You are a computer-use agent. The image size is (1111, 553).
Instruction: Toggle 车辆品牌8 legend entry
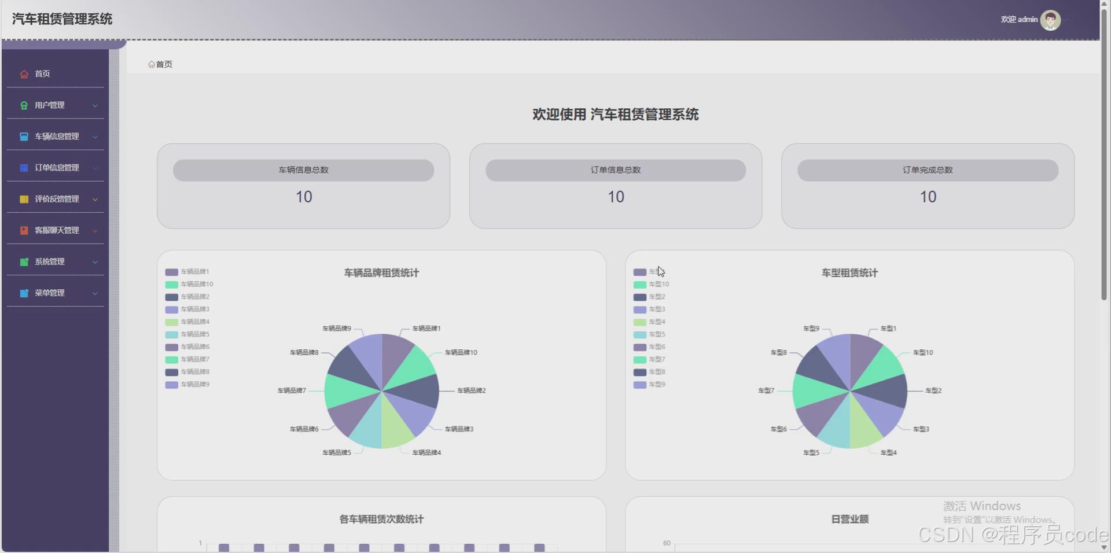[x=187, y=372]
